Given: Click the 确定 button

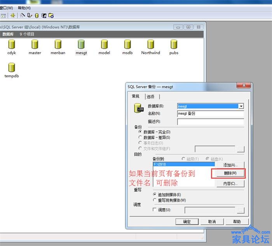Looking at the screenshot, I should (x=187, y=222).
